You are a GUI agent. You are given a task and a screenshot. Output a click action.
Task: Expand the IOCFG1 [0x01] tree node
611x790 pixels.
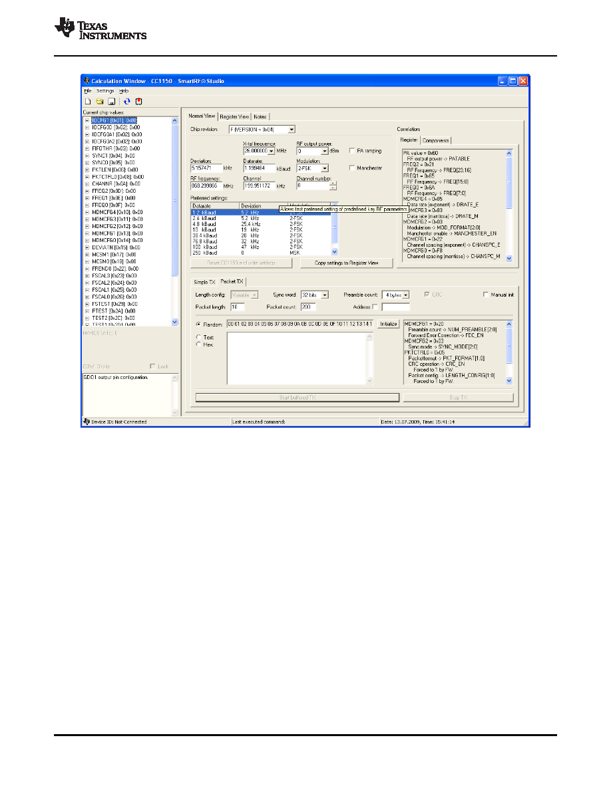[x=87, y=120]
